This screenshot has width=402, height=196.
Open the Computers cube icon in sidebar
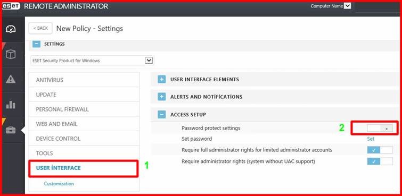tap(11, 54)
